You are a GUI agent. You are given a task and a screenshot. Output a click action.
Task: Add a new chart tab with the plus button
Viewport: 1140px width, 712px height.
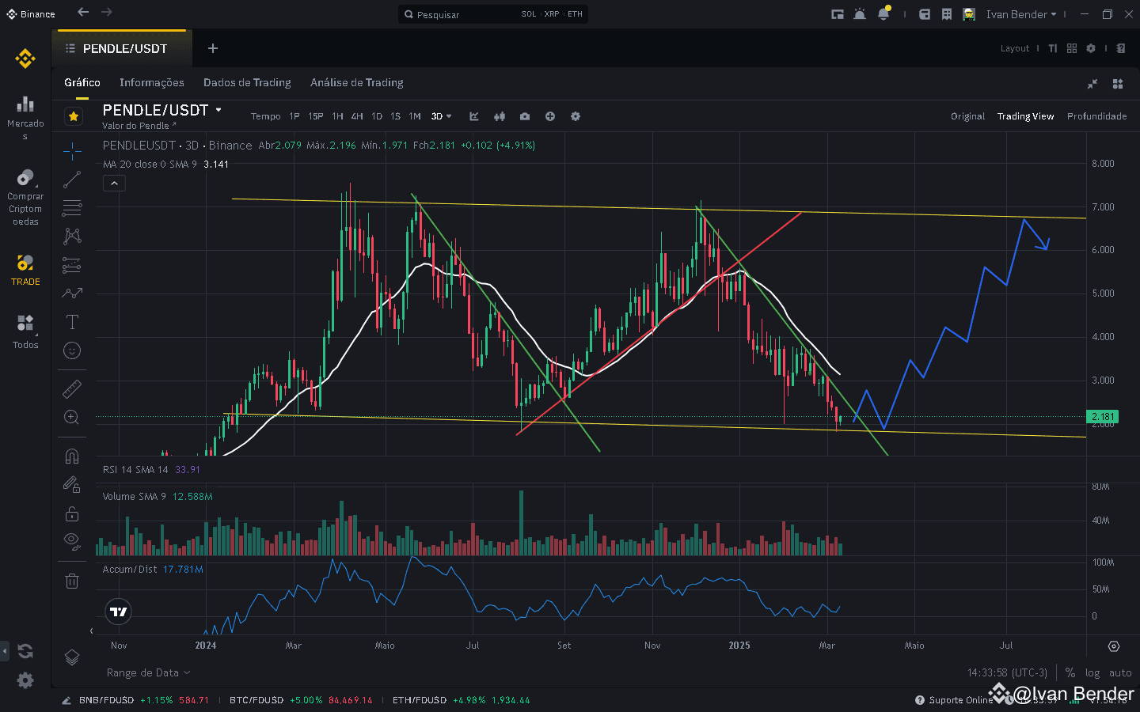[x=212, y=48]
